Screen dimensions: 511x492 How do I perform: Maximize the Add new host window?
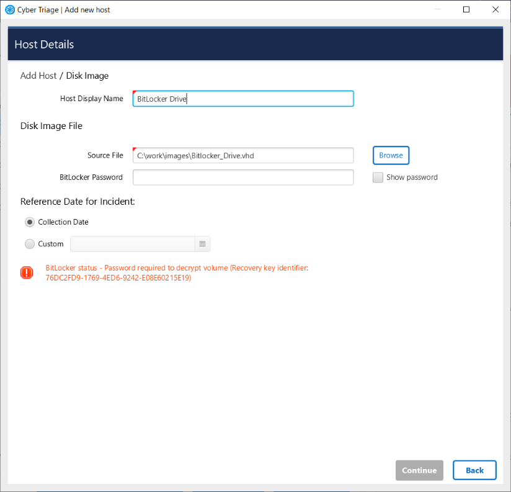(466, 10)
